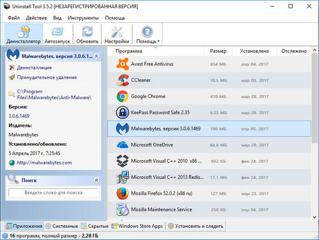
Task: Click the folder icon beside install path
Action: [11, 94]
